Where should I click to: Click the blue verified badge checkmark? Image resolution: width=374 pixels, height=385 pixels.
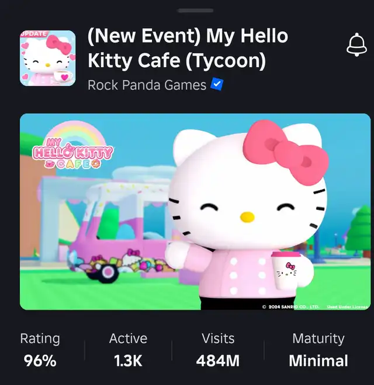(x=217, y=84)
